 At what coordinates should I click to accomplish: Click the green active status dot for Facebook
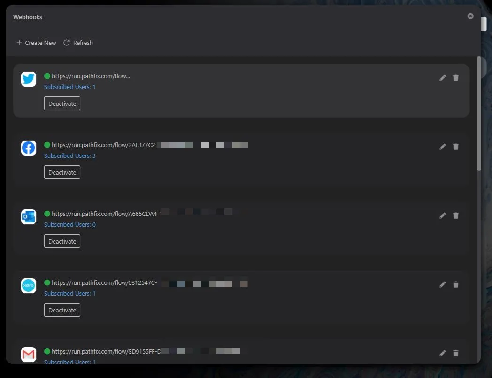47,145
